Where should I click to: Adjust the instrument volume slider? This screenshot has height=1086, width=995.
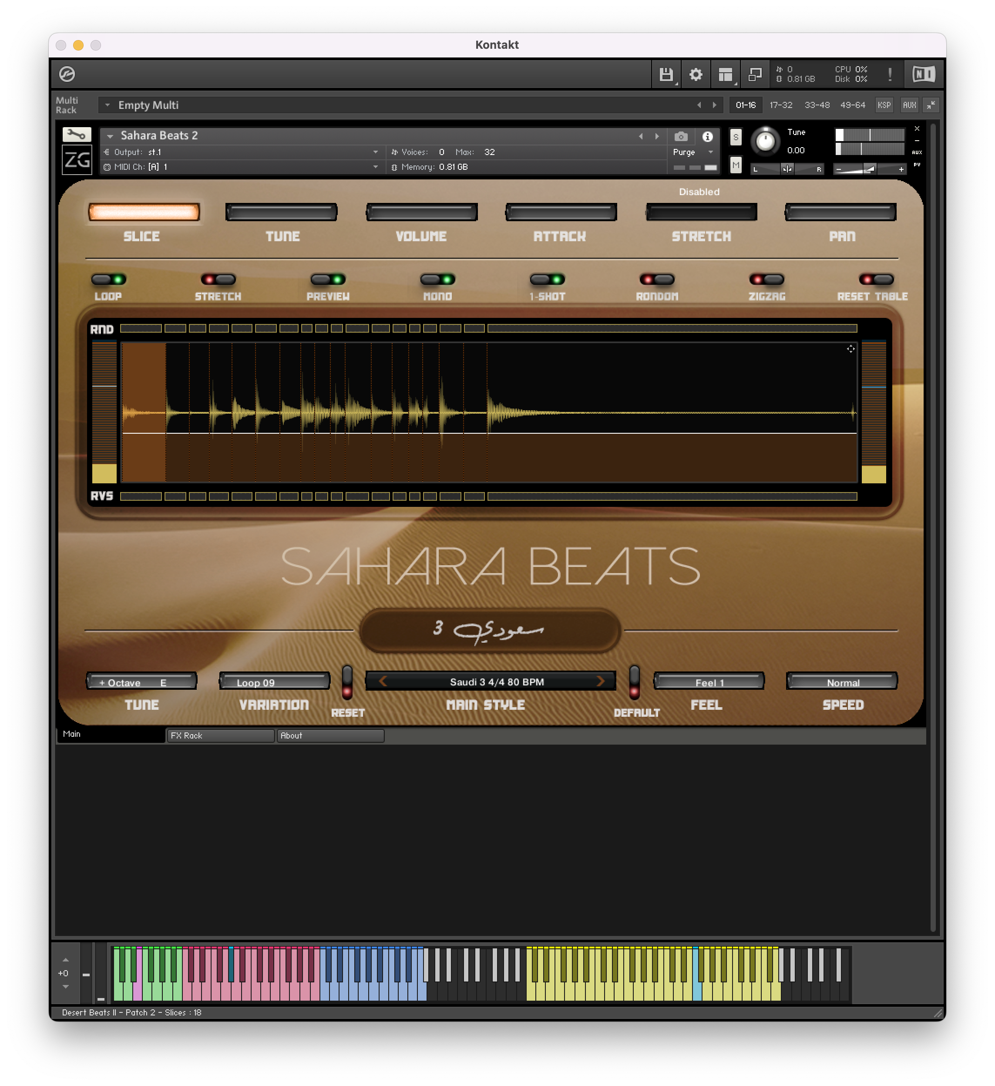(869, 169)
